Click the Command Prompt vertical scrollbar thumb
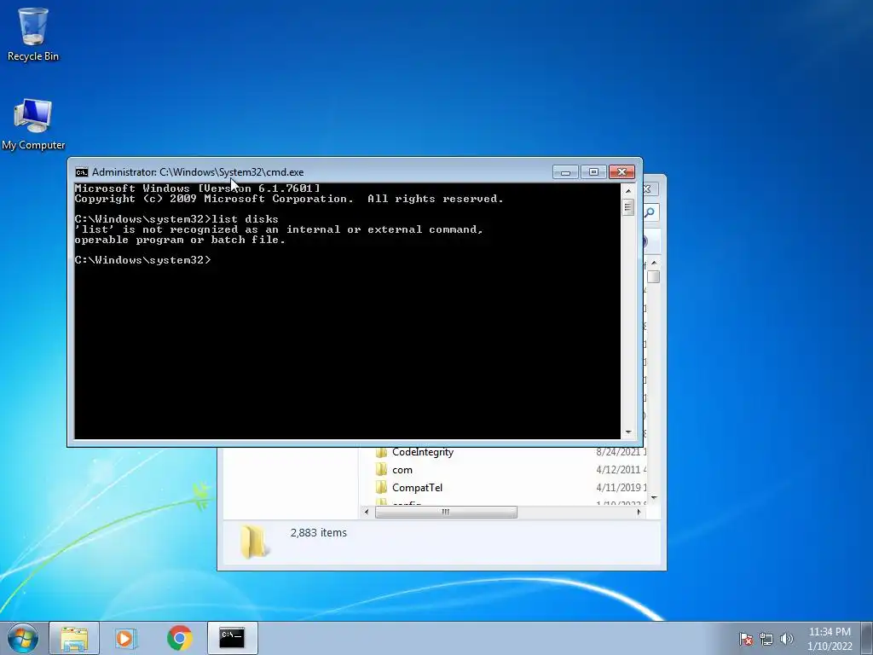873x655 pixels. click(x=628, y=208)
